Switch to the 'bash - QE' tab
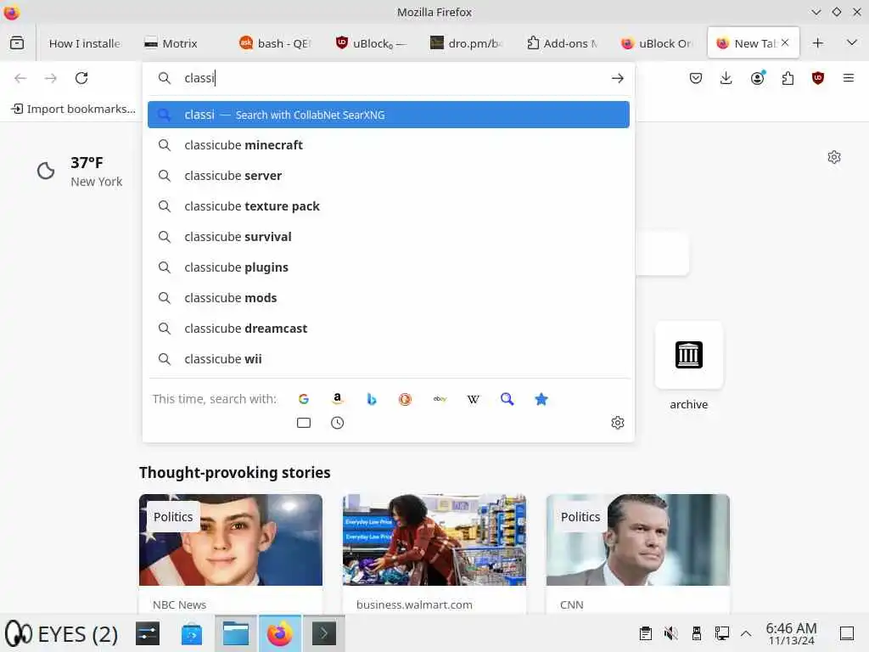869x652 pixels. [x=275, y=43]
